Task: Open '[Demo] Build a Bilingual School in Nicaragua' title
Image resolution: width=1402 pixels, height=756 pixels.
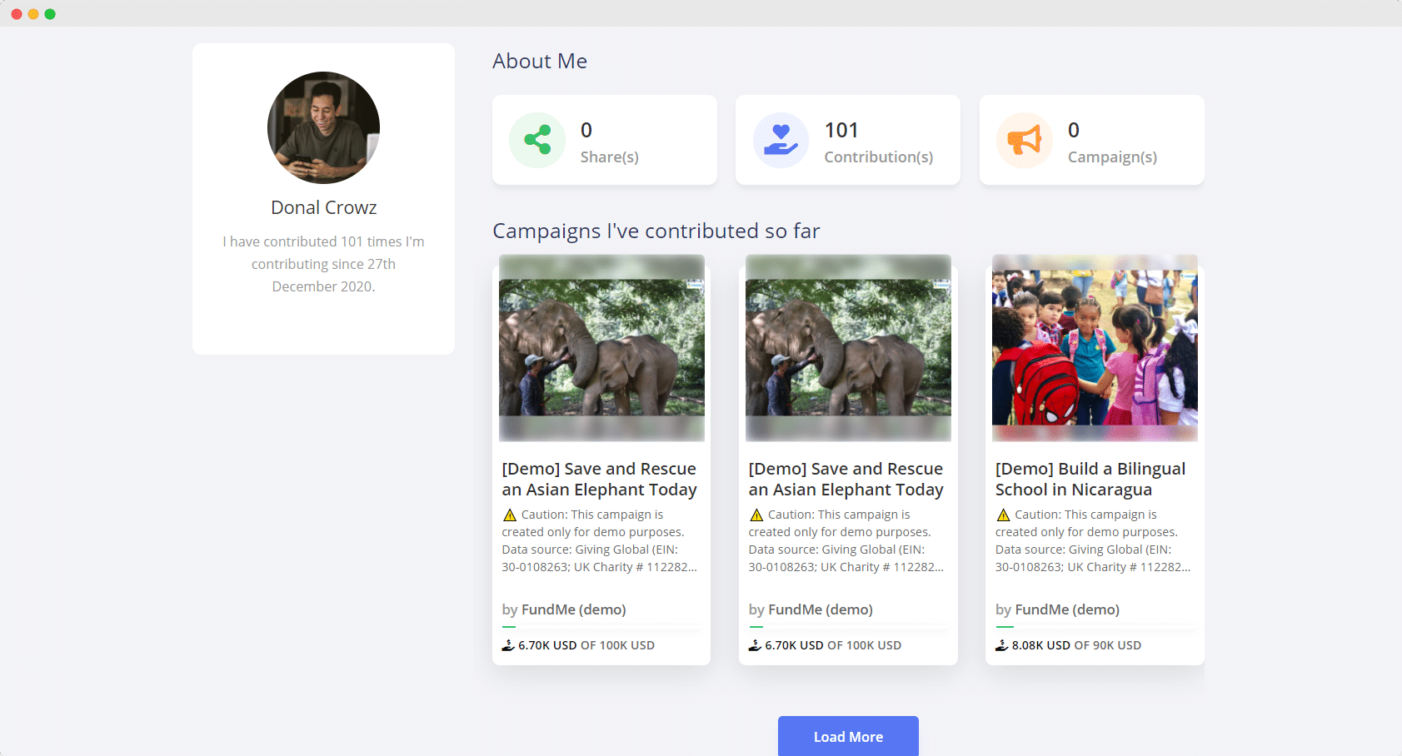Action: 1090,479
